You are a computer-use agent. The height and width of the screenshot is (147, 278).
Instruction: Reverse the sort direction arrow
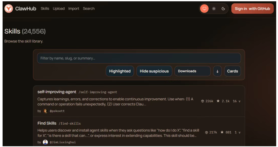[217, 71]
